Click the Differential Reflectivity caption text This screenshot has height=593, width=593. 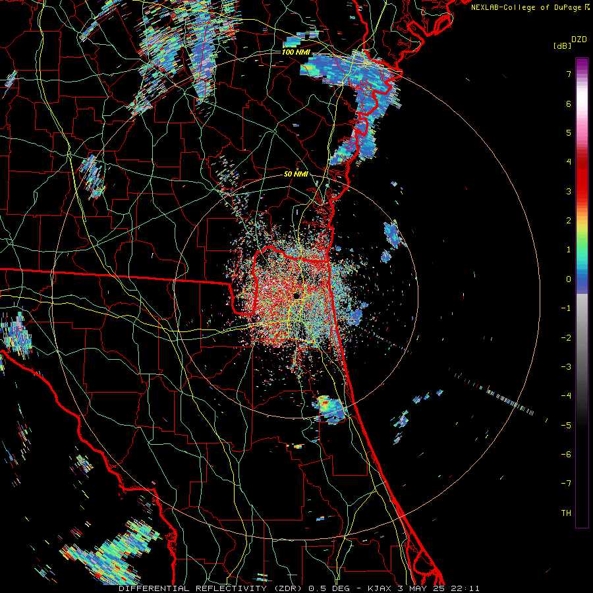tap(298, 588)
